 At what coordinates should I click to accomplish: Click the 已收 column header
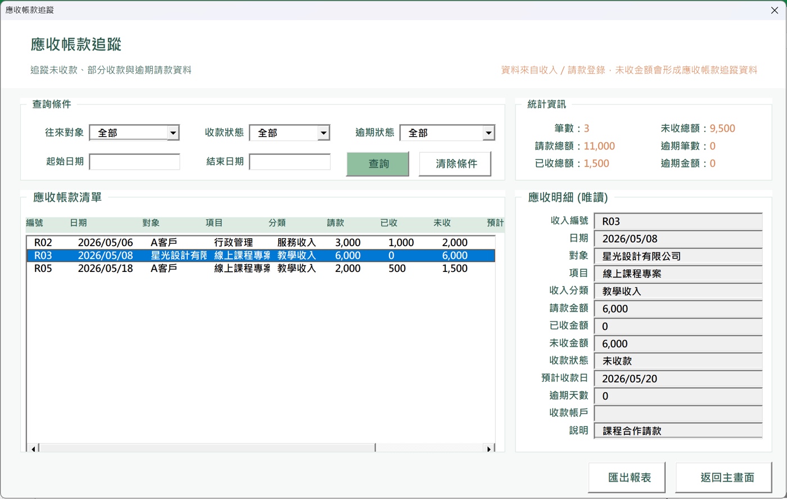[389, 223]
